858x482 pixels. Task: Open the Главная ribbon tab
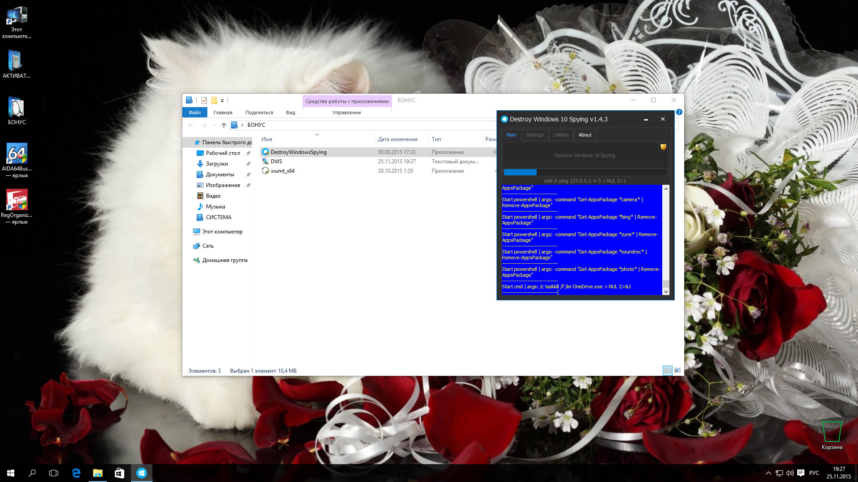pos(223,112)
